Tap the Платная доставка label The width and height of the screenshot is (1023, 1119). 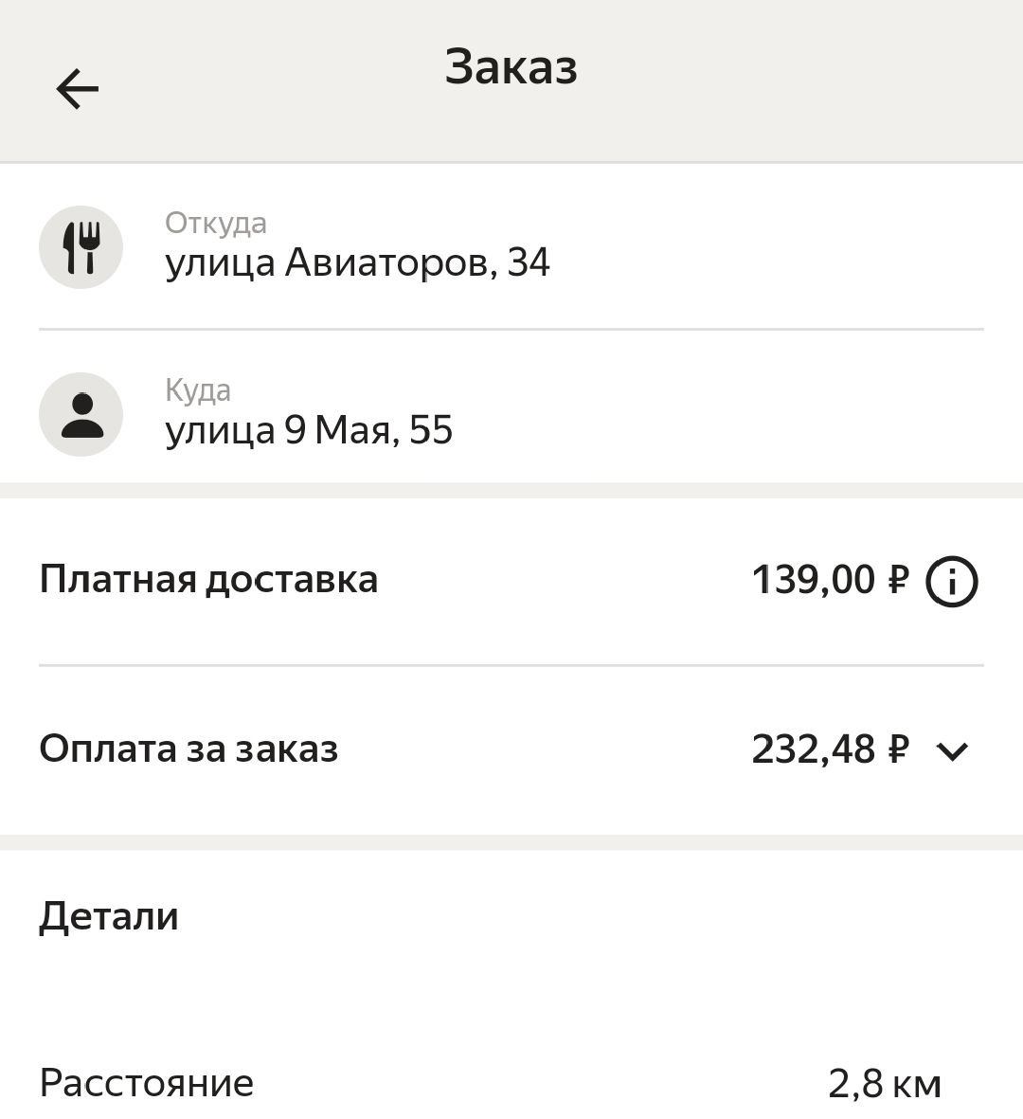[208, 580]
